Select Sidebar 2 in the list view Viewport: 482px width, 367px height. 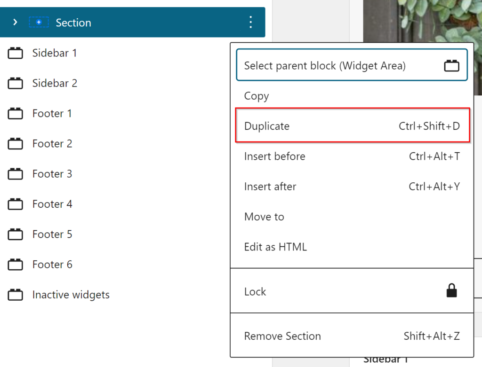click(x=55, y=84)
